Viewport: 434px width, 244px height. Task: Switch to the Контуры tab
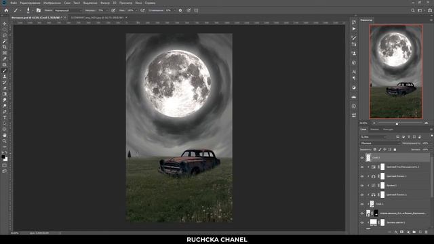388,129
